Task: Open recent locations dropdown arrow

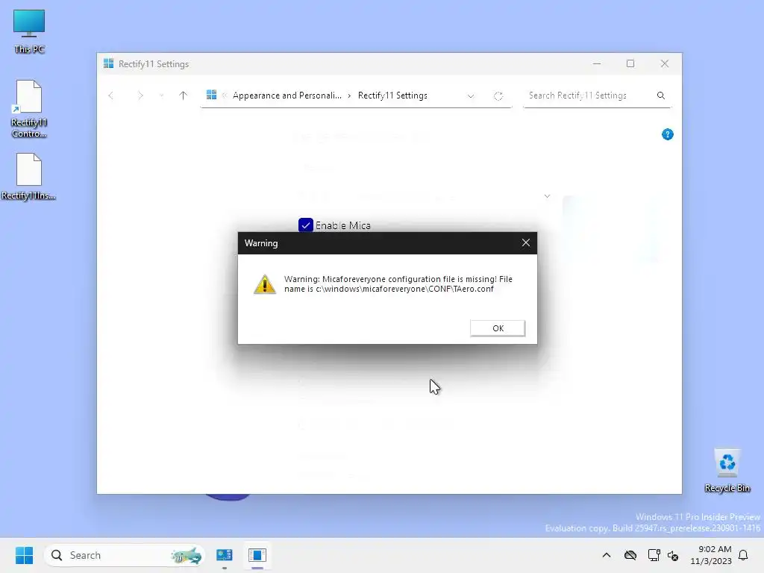Action: 161,95
